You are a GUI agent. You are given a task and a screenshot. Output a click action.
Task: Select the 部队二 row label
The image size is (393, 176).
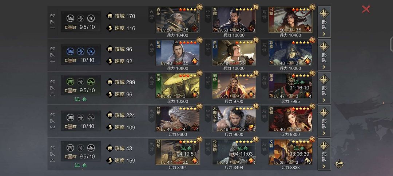tap(52, 55)
